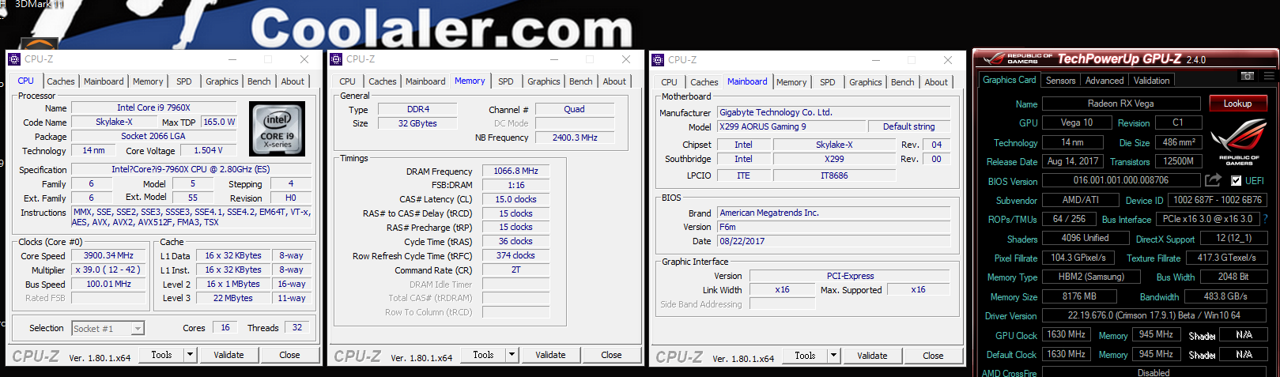1280x377 pixels.
Task: Click the NB Frequency value 2400.3 MHz
Action: coord(575,138)
